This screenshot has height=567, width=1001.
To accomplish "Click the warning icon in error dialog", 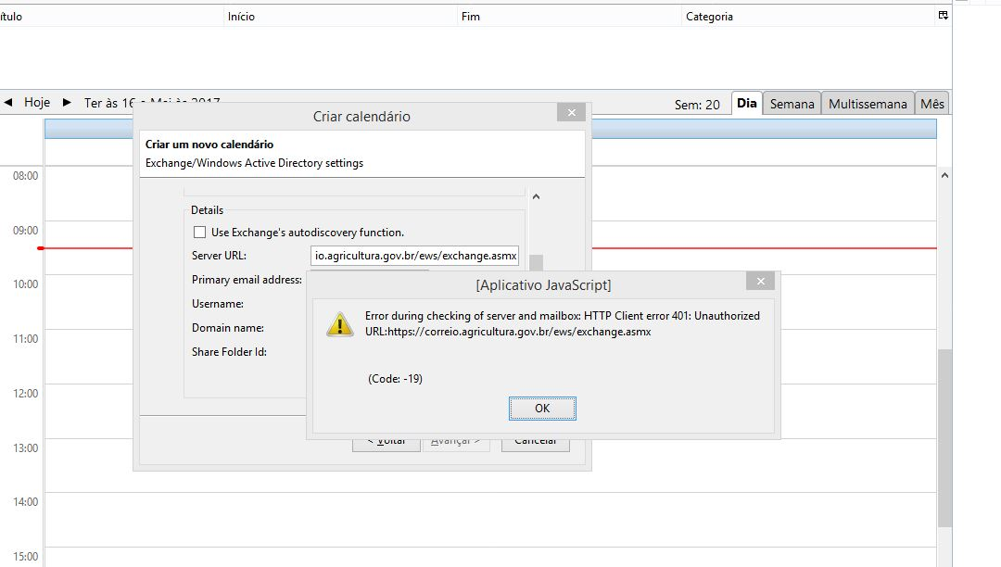I will coord(339,324).
